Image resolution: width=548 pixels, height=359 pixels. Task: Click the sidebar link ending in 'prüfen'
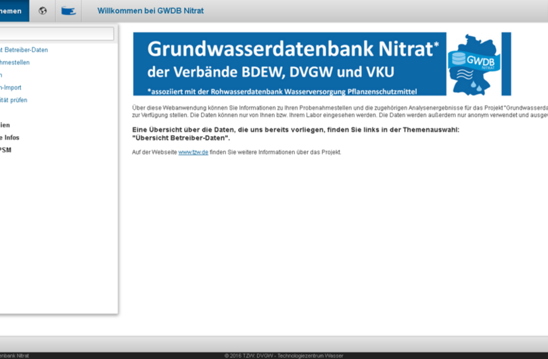click(14, 100)
